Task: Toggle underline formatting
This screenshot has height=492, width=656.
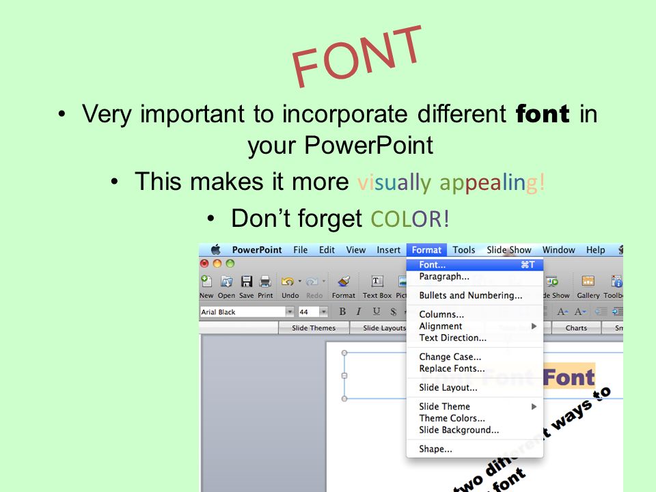Action: (x=377, y=312)
